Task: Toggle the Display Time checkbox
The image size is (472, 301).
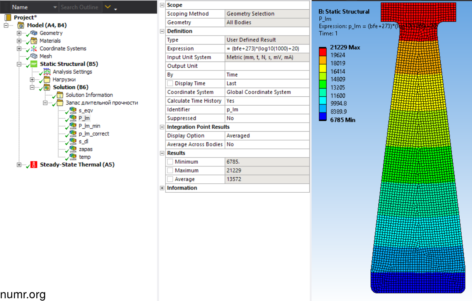Action: coord(170,84)
